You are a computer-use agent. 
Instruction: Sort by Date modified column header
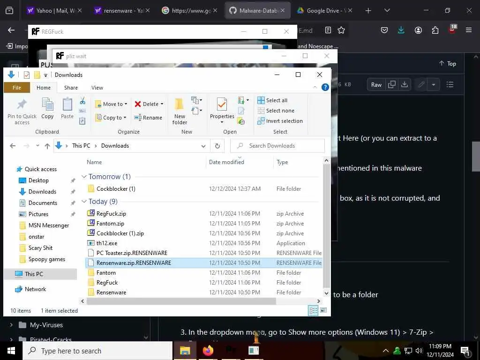226,162
